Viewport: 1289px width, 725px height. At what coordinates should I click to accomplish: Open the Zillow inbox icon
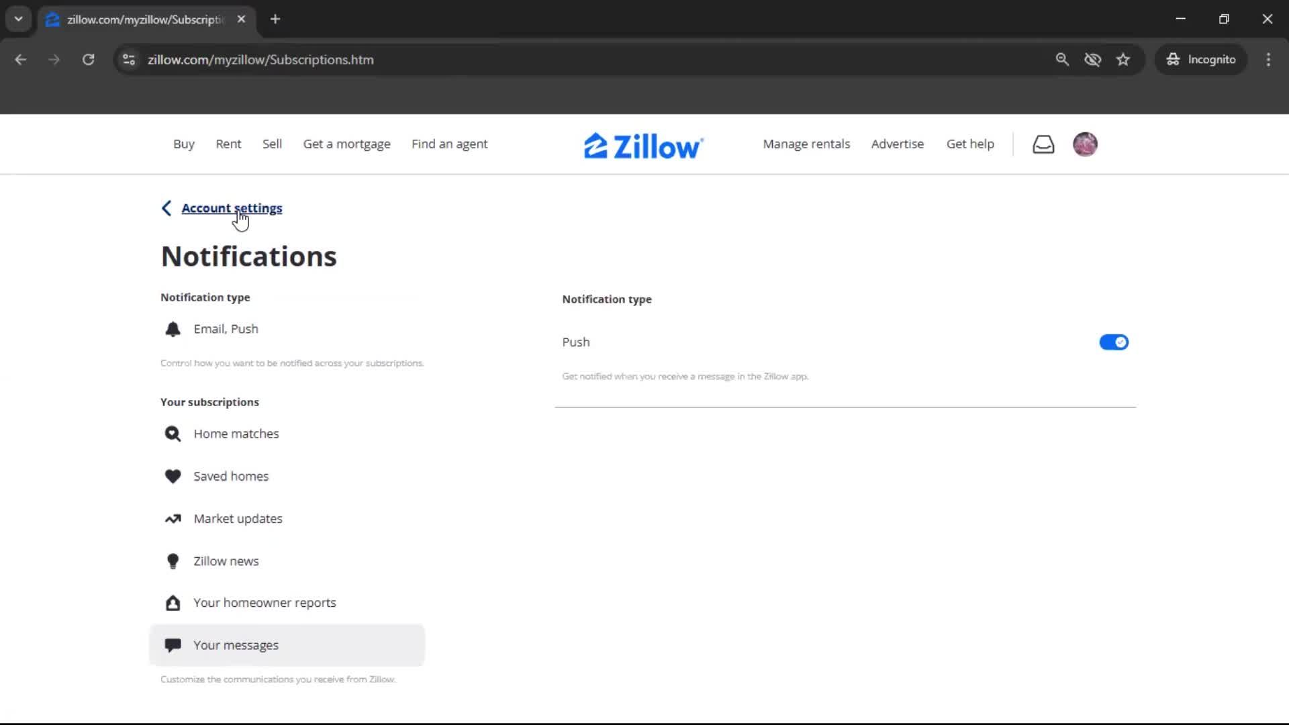[x=1043, y=144]
